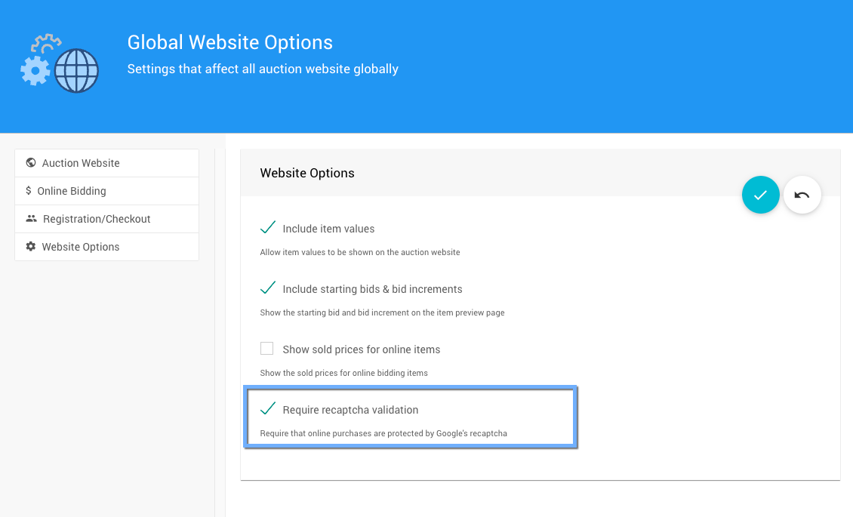853x517 pixels.
Task: Click the Google's recaptcha description text
Action: click(383, 433)
